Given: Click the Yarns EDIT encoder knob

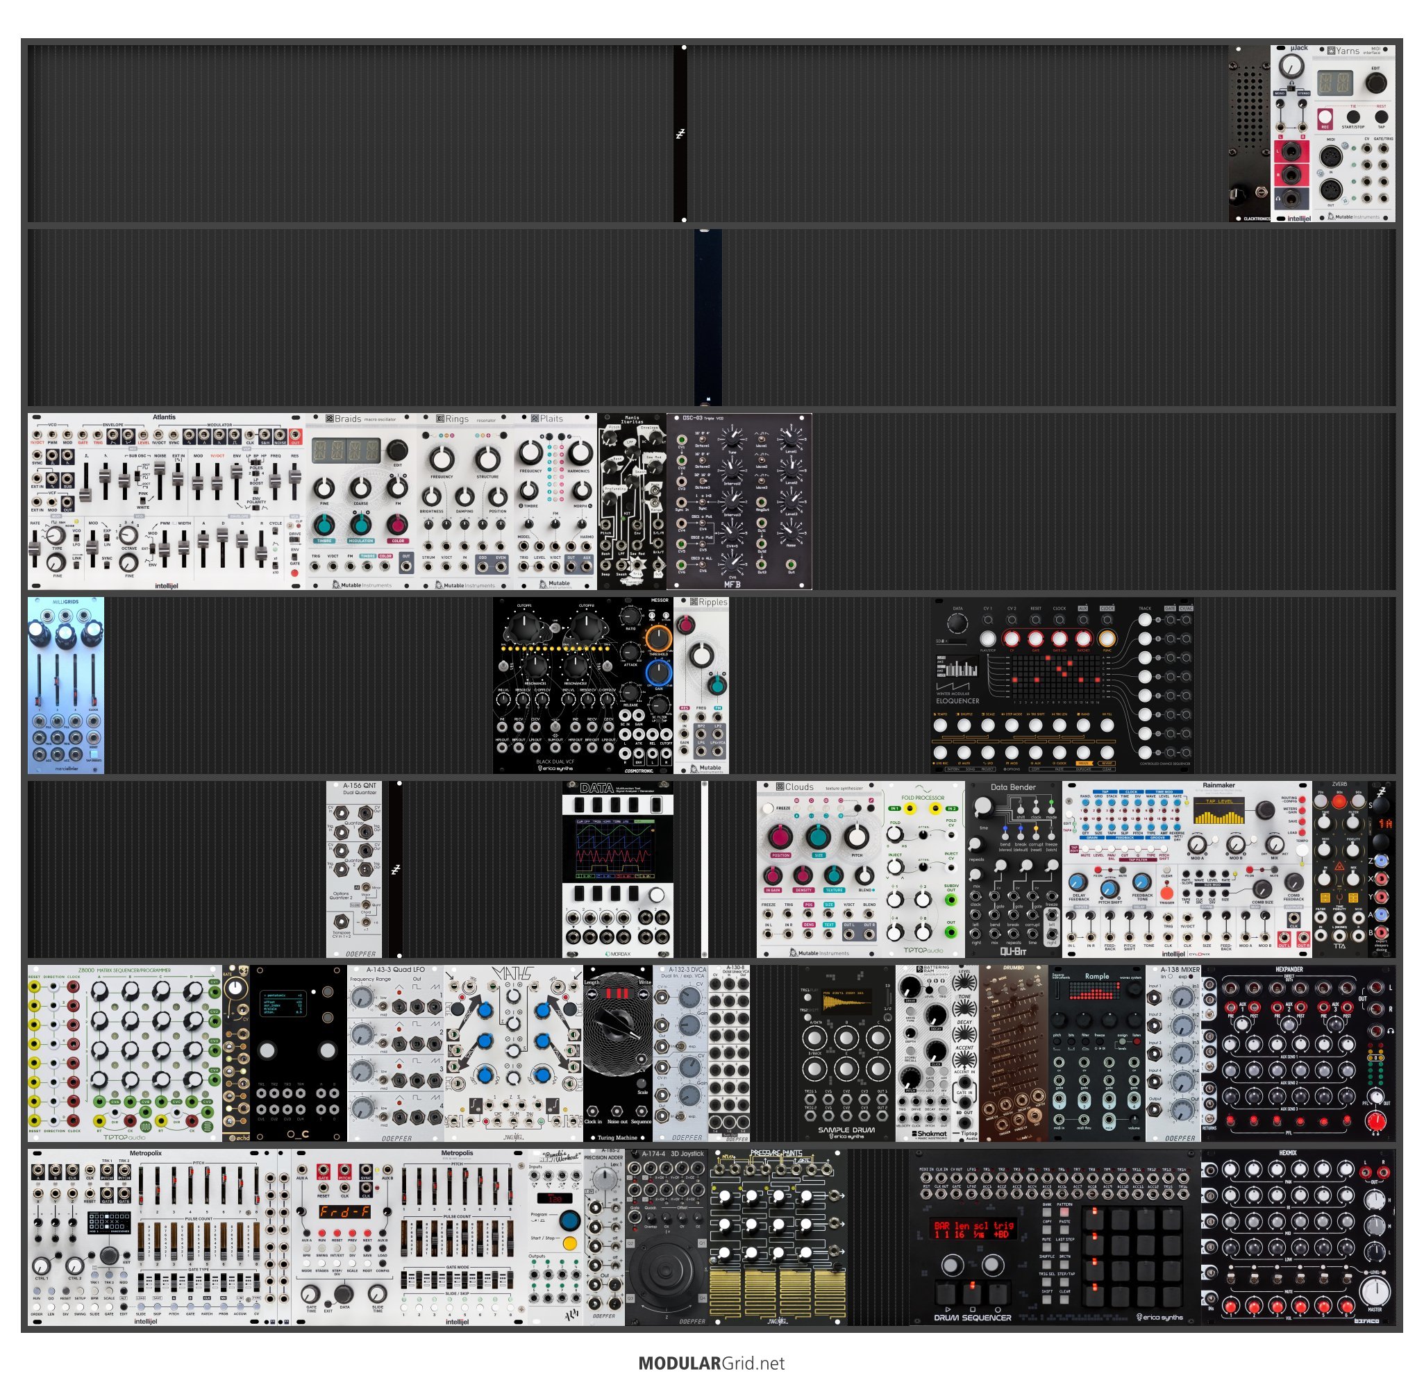Looking at the screenshot, I should (1375, 83).
